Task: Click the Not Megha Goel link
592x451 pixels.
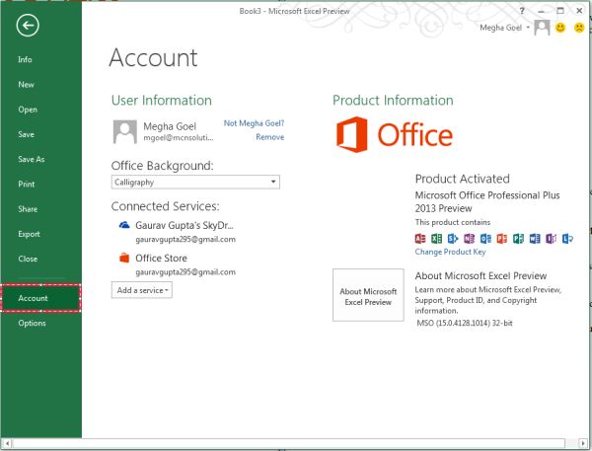Action: pos(254,123)
